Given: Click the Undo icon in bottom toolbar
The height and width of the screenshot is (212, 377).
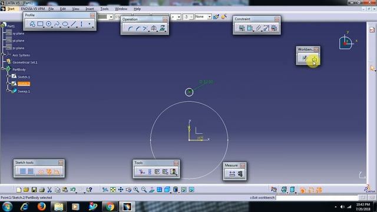Looking at the screenshot, I should (x=72, y=190).
